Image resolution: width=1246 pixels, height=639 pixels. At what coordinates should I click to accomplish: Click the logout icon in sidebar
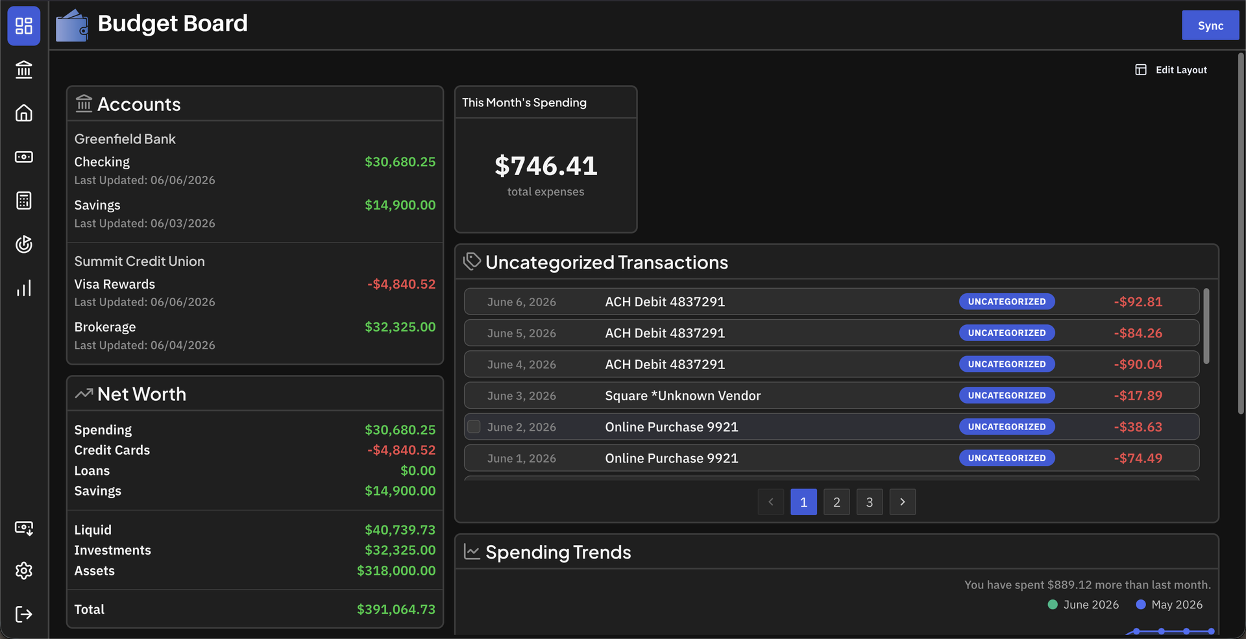click(24, 614)
